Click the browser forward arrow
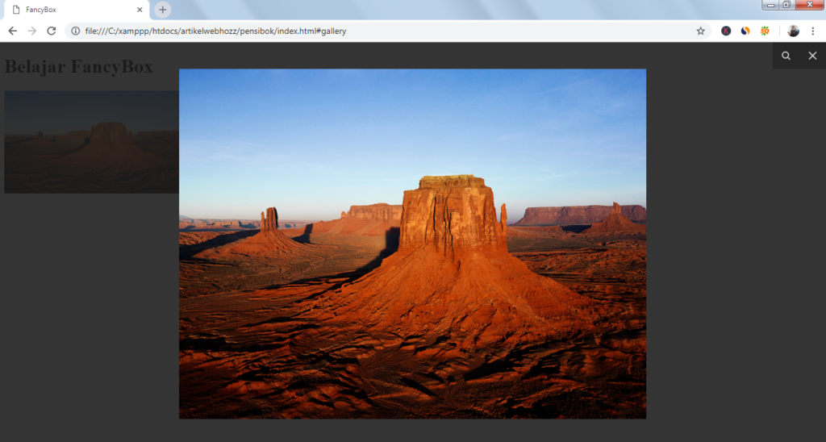 pyautogui.click(x=31, y=31)
